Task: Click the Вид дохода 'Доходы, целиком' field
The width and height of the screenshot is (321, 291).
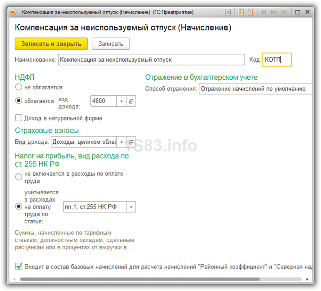Action: click(x=84, y=142)
